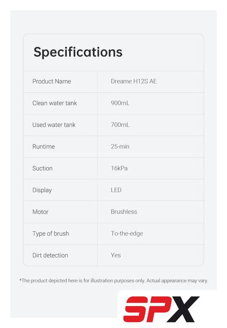
Task: Select the 900mL value
Action: click(120, 103)
